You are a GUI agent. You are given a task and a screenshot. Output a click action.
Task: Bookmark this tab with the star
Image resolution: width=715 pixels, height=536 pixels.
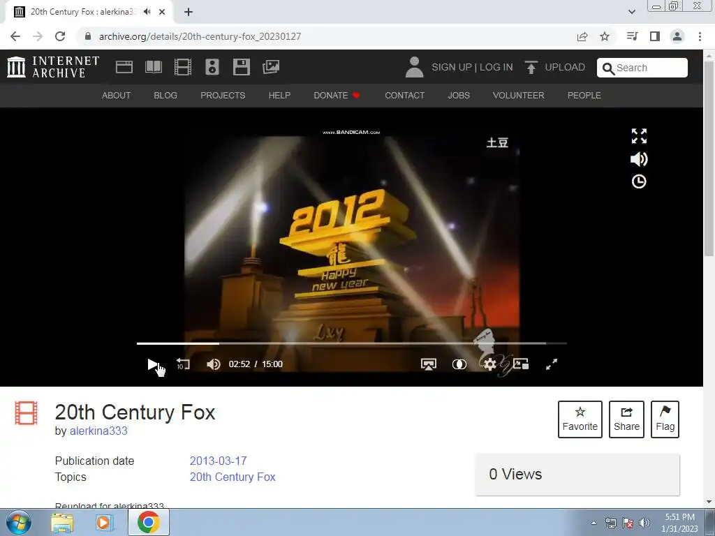click(605, 36)
